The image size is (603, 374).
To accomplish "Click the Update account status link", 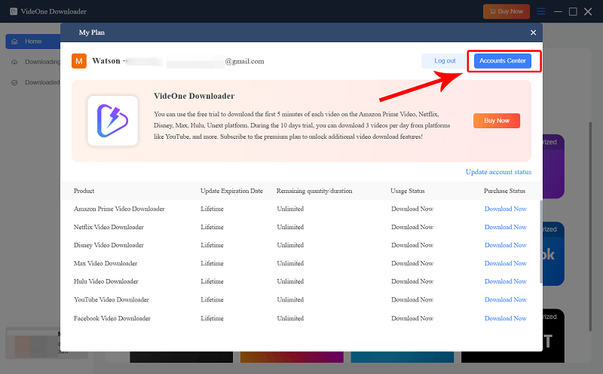I will [498, 172].
